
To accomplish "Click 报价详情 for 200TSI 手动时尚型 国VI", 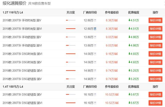I will coord(155,29).
